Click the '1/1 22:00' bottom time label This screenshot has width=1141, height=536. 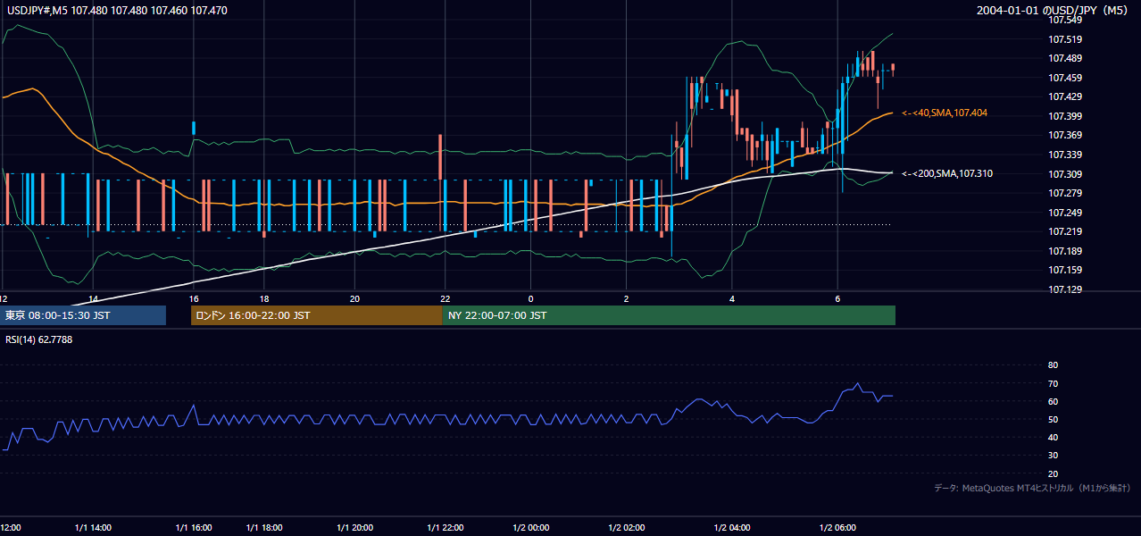(x=446, y=527)
